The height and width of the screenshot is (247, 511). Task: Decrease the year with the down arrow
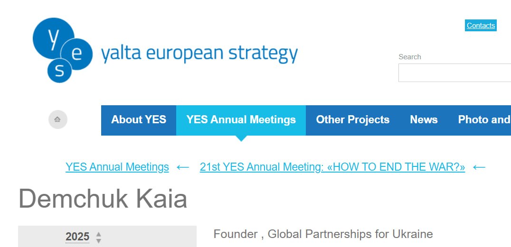coord(99,241)
